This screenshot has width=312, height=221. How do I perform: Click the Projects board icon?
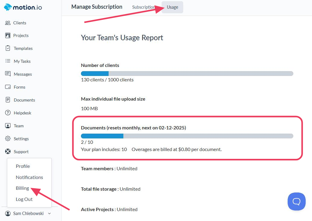[8, 35]
